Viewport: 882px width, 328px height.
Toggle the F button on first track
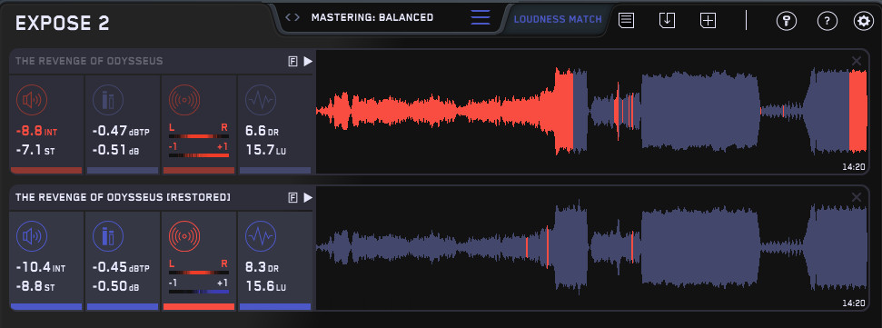click(292, 62)
